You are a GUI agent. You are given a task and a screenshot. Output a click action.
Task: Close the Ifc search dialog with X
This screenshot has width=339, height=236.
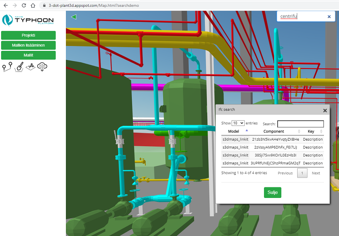pos(325,110)
